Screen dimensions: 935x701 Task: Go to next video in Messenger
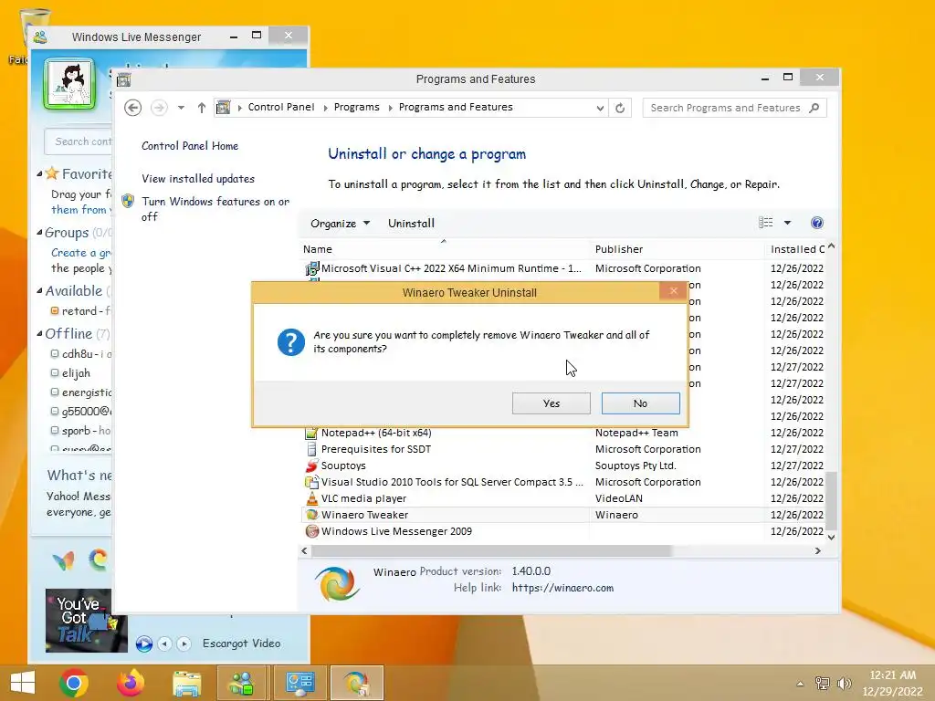pyautogui.click(x=184, y=643)
